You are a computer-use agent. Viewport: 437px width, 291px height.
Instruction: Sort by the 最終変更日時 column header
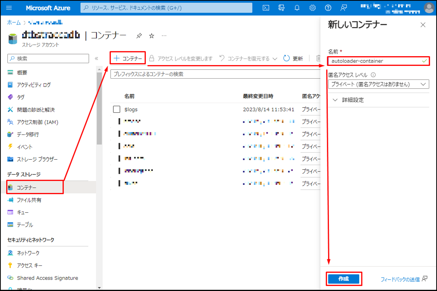(x=258, y=96)
